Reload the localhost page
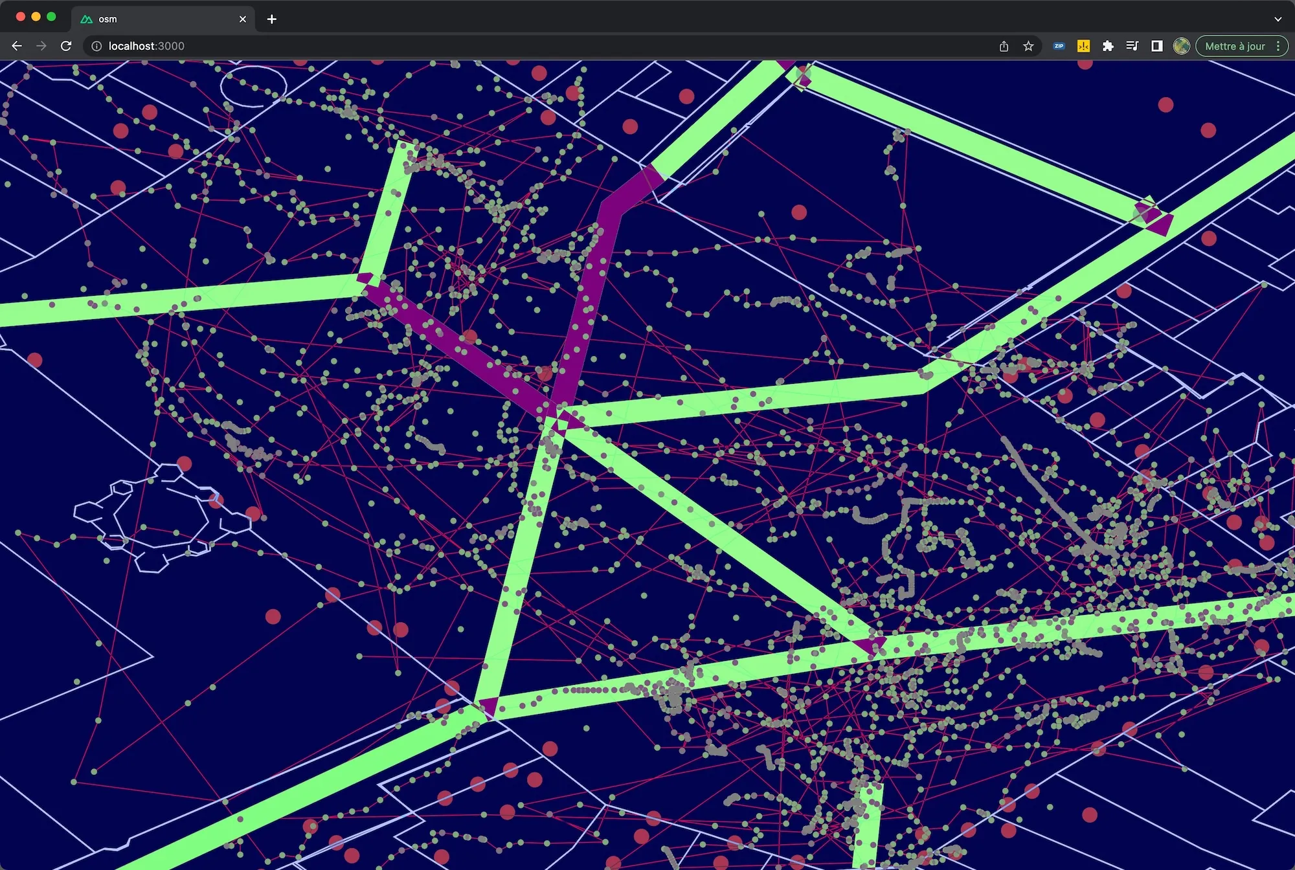This screenshot has width=1295, height=870. pos(66,46)
